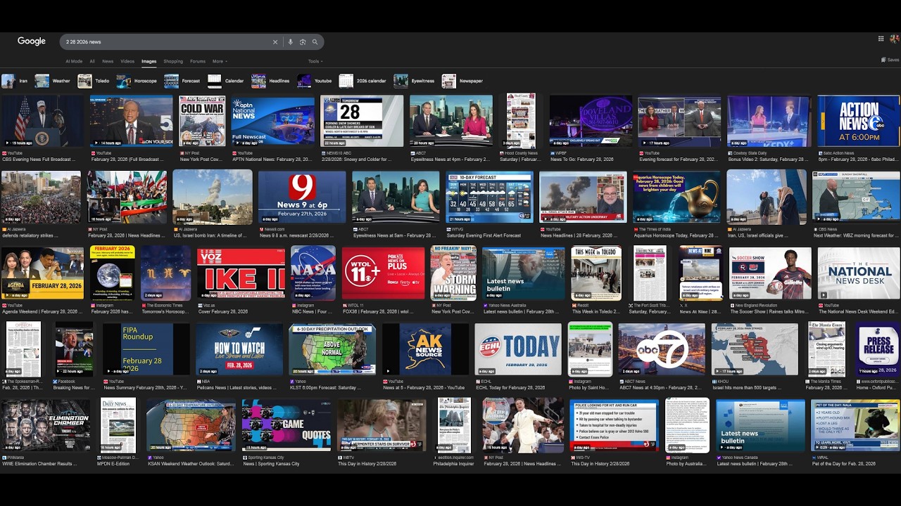Viewport: 901px width, 506px height.
Task: Filter images by the Weather chip
Action: click(53, 81)
